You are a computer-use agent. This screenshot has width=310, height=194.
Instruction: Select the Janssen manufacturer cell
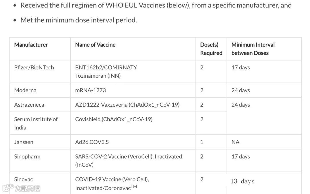(x=24, y=142)
